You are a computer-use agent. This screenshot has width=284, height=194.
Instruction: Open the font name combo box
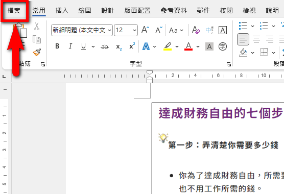click(x=82, y=30)
